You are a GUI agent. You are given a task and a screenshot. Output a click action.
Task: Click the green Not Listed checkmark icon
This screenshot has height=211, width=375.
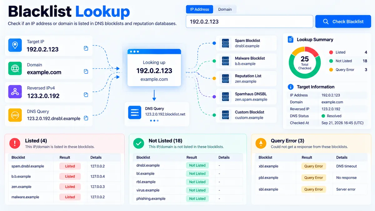(138, 143)
